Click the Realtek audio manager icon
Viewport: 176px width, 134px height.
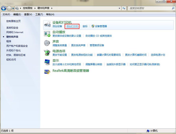47,71
